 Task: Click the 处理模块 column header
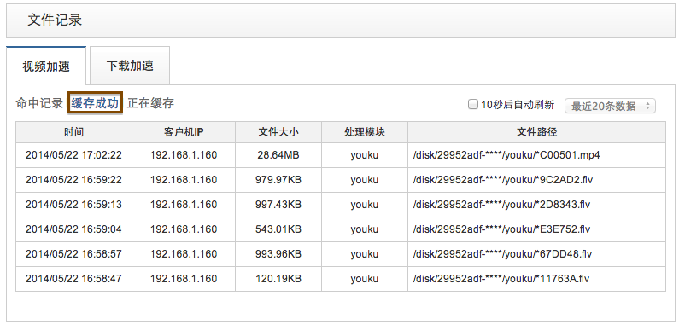[365, 132]
